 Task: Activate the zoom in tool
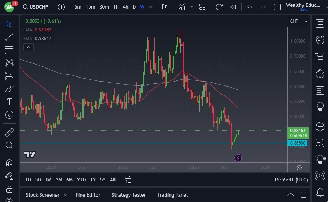(x=9, y=145)
